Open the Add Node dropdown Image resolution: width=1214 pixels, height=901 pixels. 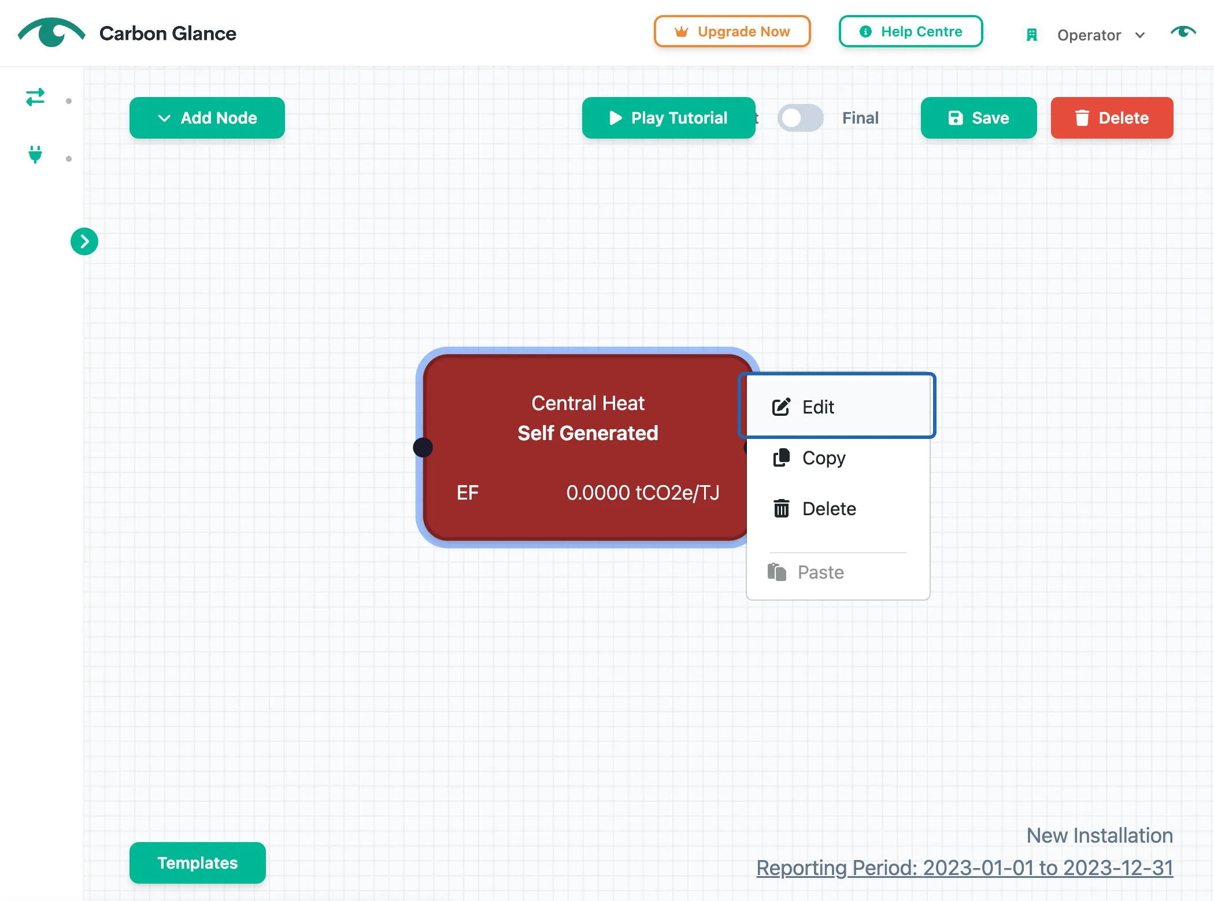pyautogui.click(x=207, y=118)
